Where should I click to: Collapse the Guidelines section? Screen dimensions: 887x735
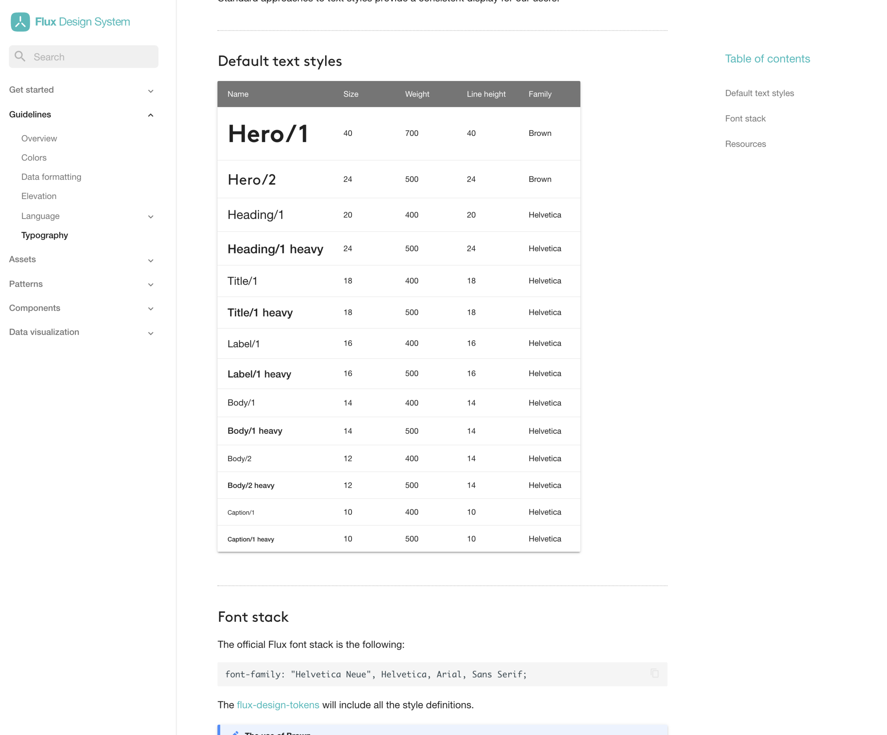click(150, 115)
